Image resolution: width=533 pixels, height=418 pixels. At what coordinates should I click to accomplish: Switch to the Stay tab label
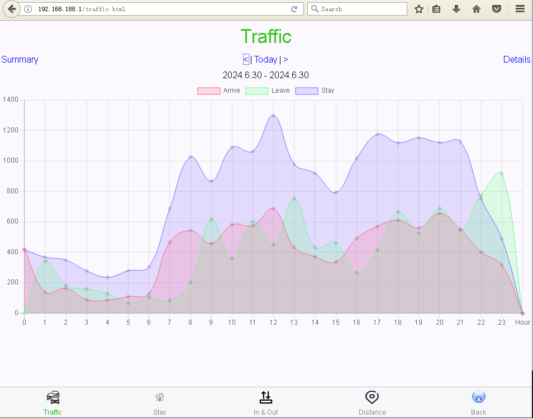(x=159, y=412)
